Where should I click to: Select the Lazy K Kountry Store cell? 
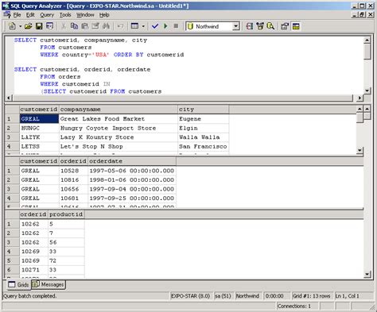tap(119, 137)
